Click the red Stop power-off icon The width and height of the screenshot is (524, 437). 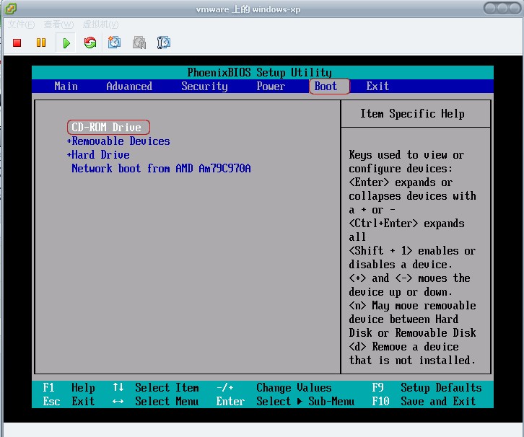click(17, 43)
